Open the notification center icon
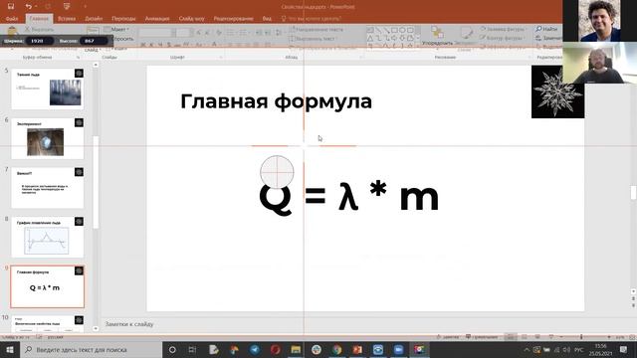 point(624,349)
